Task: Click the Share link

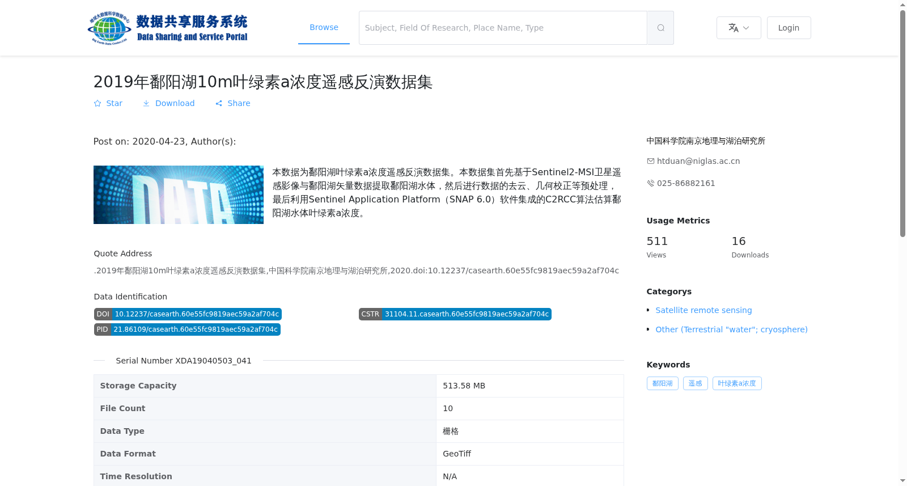Action: (x=232, y=103)
